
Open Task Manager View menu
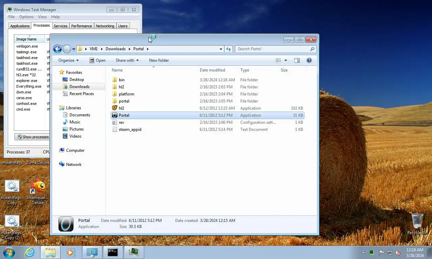pyautogui.click(x=42, y=17)
